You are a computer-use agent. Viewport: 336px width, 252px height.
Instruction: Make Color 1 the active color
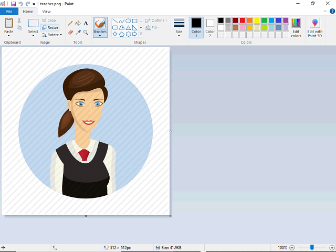[196, 27]
